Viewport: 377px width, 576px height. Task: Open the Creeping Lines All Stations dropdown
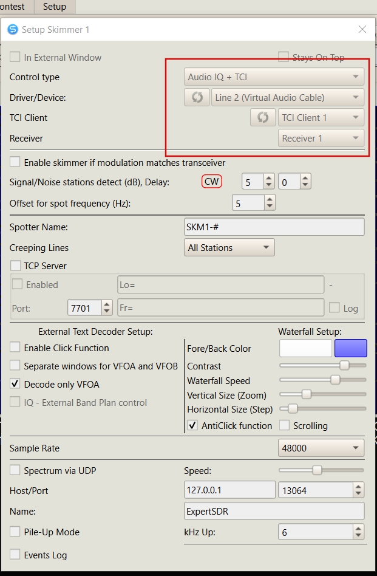[229, 248]
